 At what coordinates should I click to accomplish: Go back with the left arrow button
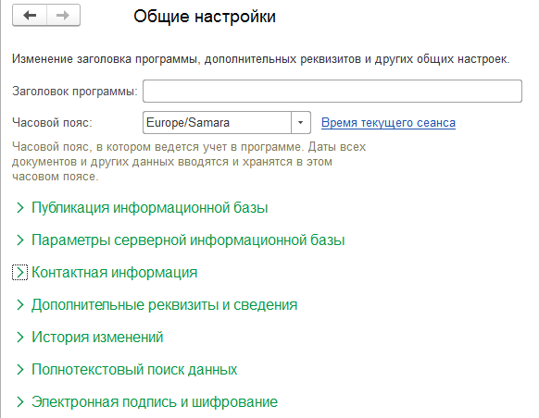(30, 15)
